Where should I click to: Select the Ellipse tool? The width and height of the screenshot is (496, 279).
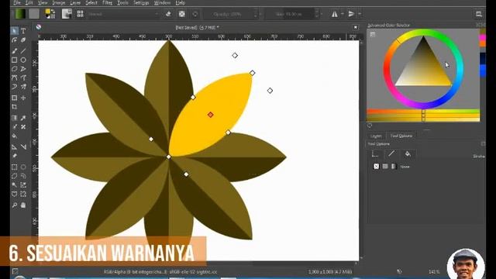click(23, 60)
